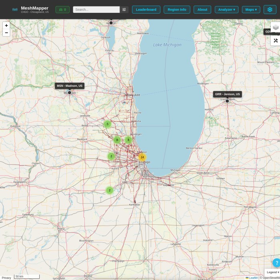280x280 pixels.
Task: Open the map layers control
Action: pyautogui.click(x=276, y=27)
